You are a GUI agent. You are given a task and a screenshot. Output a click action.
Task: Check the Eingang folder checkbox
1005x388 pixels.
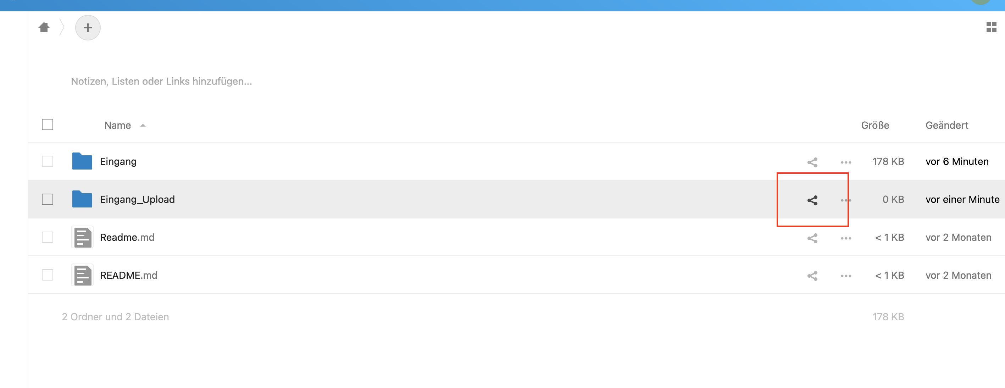pyautogui.click(x=48, y=161)
